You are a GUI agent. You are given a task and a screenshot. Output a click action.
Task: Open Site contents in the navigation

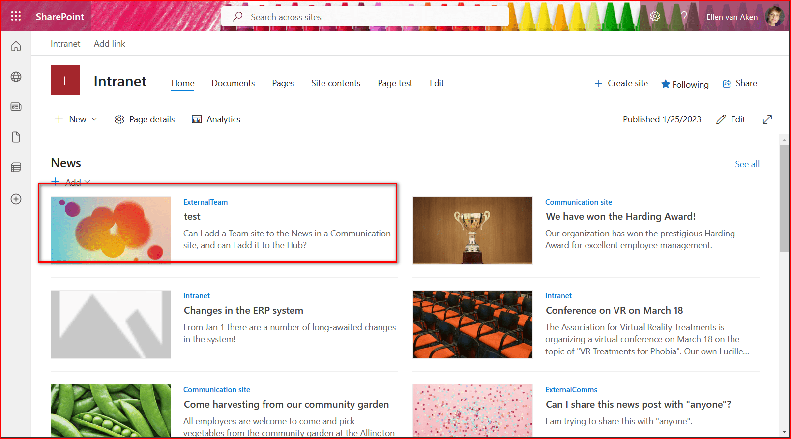pyautogui.click(x=336, y=83)
